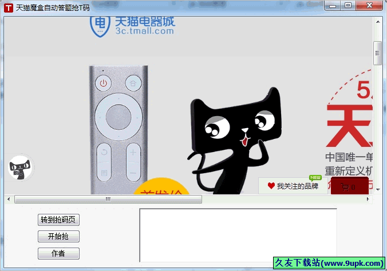Click the horizontal scrollbar left arrow
The height and width of the screenshot is (271, 387).
pyautogui.click(x=9, y=199)
